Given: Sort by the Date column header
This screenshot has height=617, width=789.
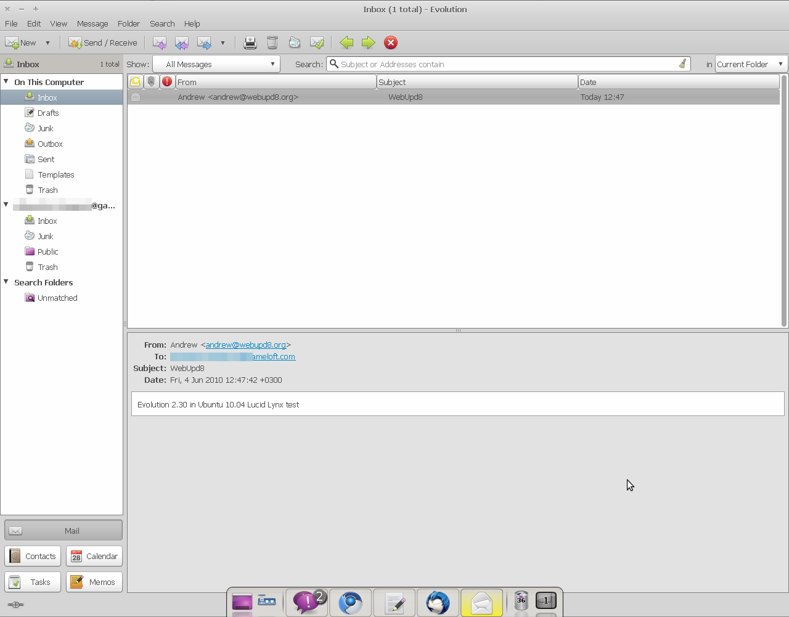Looking at the screenshot, I should point(679,82).
